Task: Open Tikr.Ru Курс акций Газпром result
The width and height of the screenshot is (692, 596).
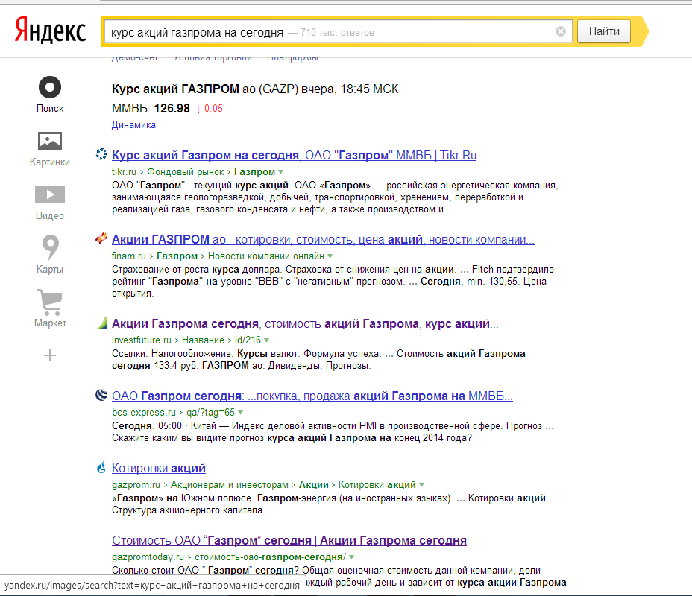Action: click(x=294, y=156)
